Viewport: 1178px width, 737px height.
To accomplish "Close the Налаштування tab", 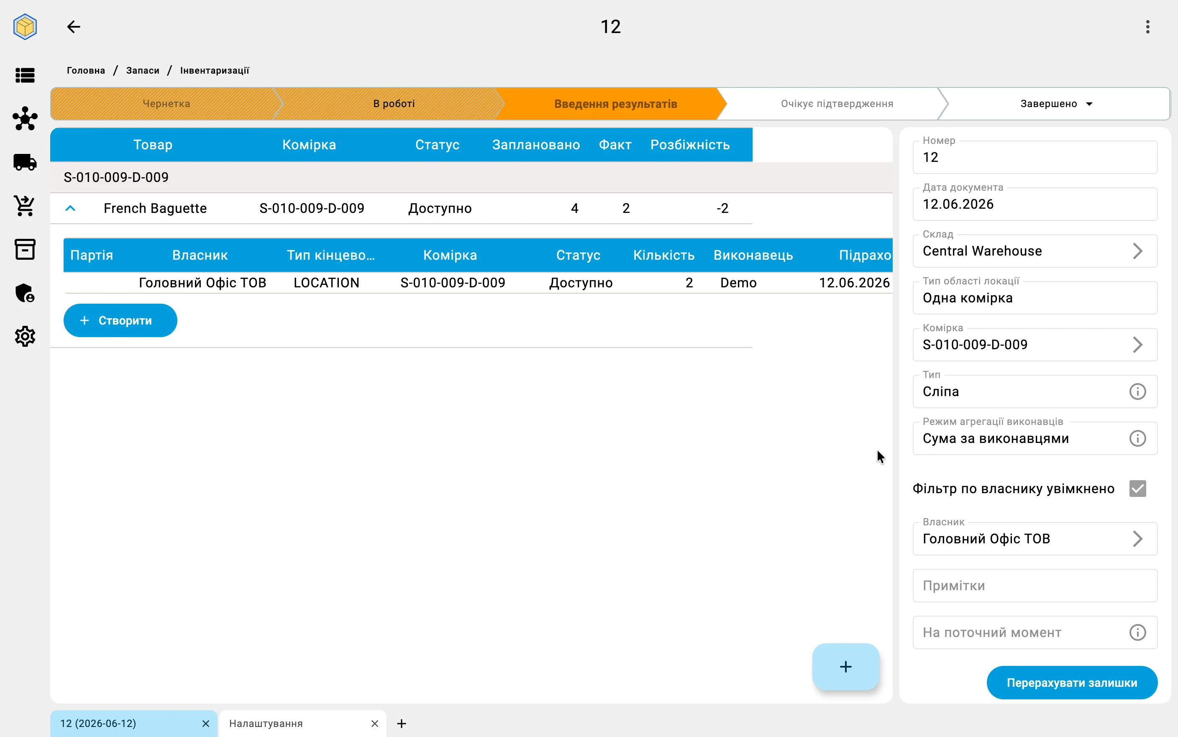I will 374,723.
